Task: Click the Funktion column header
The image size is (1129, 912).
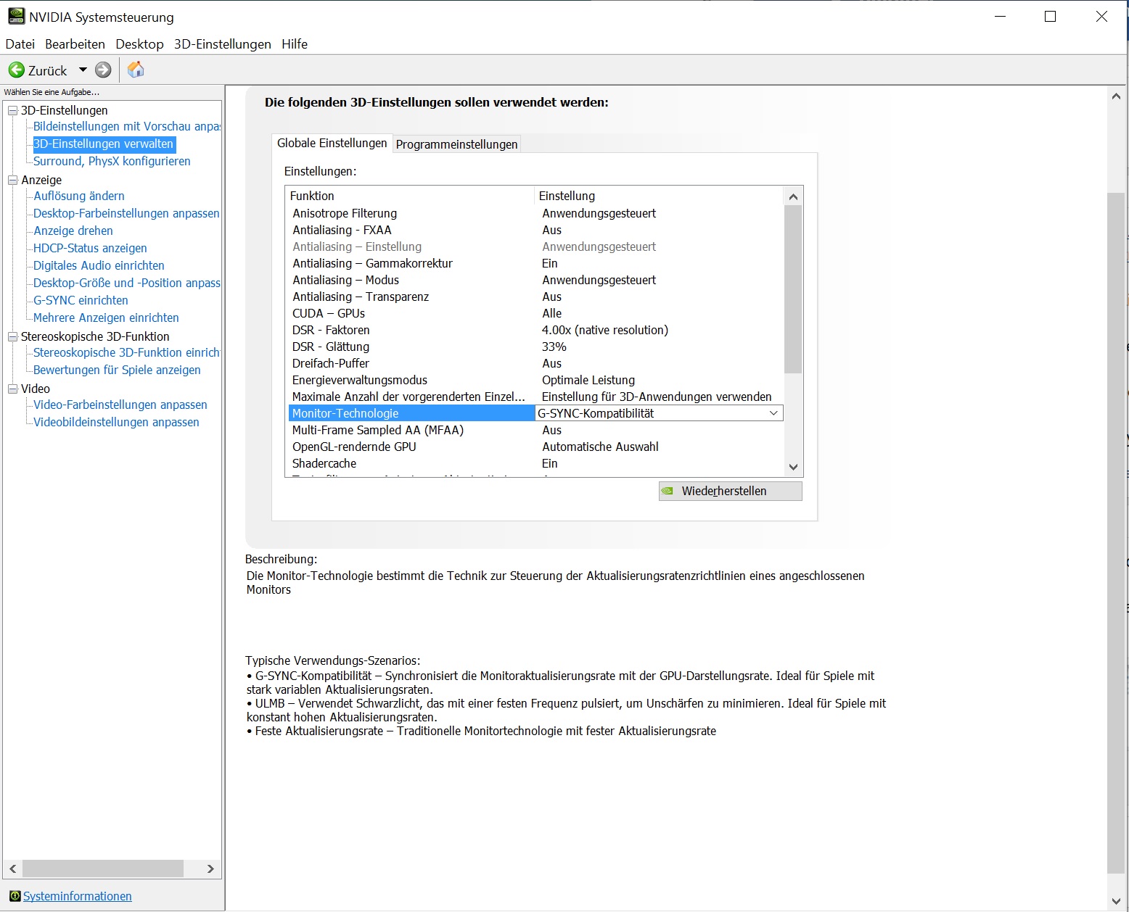Action: pos(410,196)
